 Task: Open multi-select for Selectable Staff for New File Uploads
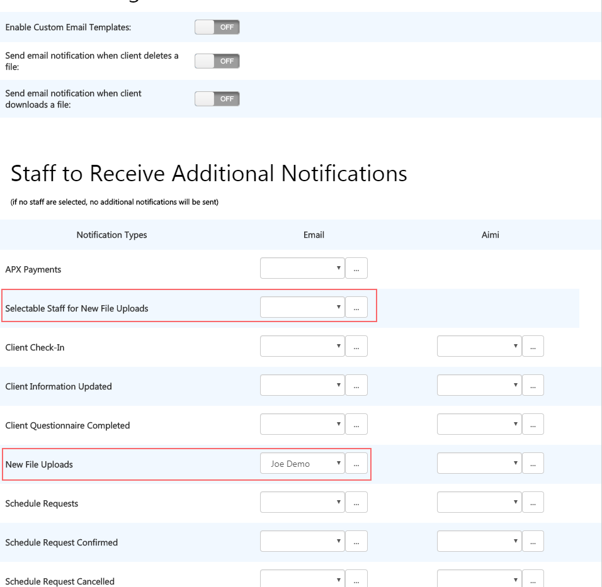tap(356, 307)
